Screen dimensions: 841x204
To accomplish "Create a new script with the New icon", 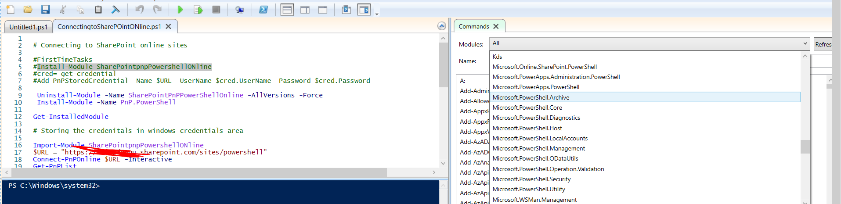I will pos(11,9).
